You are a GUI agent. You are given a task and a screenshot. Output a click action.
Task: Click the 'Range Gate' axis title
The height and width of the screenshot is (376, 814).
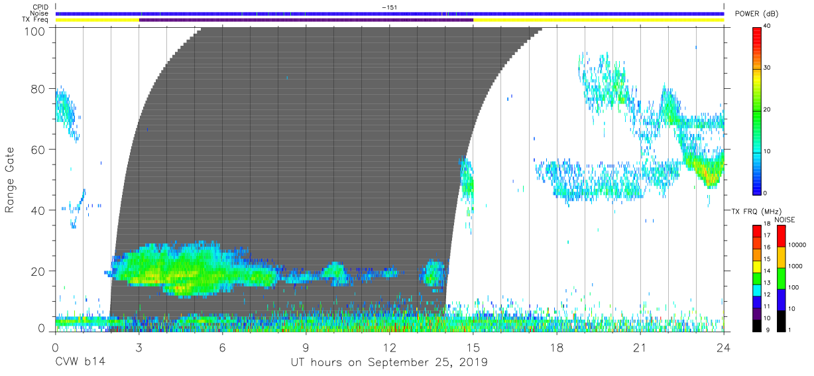point(10,181)
